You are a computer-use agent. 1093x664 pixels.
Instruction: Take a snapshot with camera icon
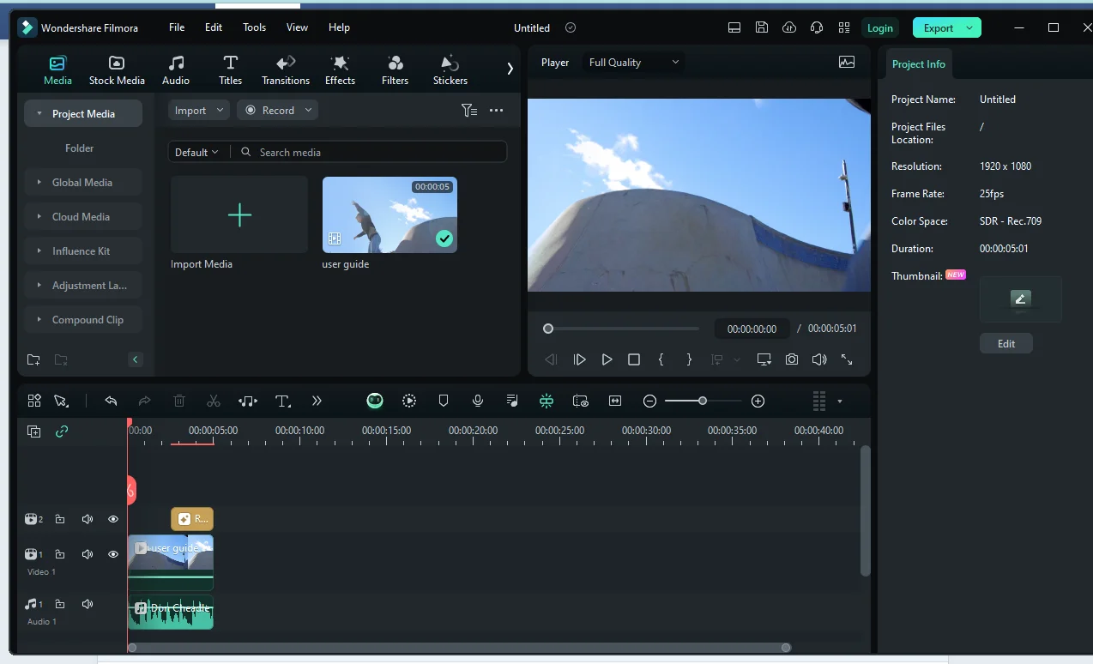(x=792, y=359)
